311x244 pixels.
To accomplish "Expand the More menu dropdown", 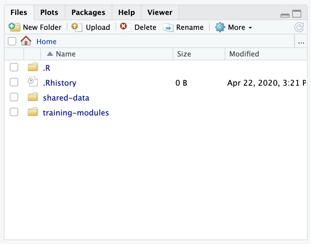I will [250, 27].
